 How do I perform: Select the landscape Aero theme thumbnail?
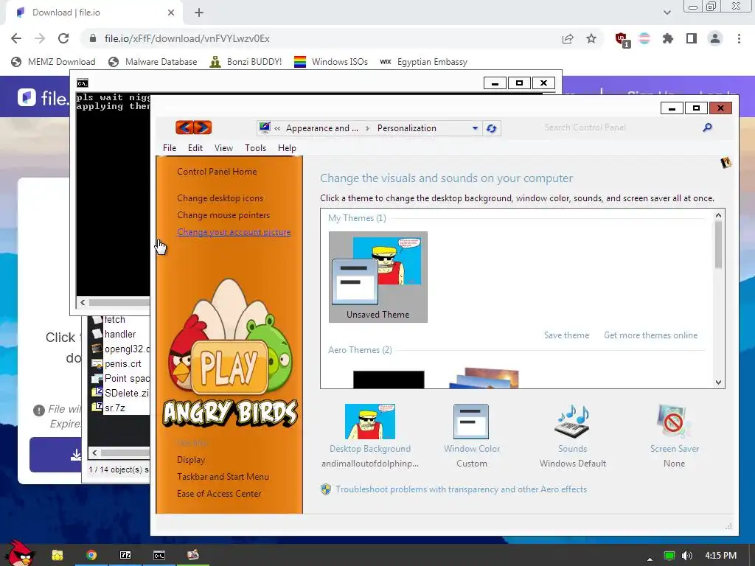pyautogui.click(x=484, y=378)
